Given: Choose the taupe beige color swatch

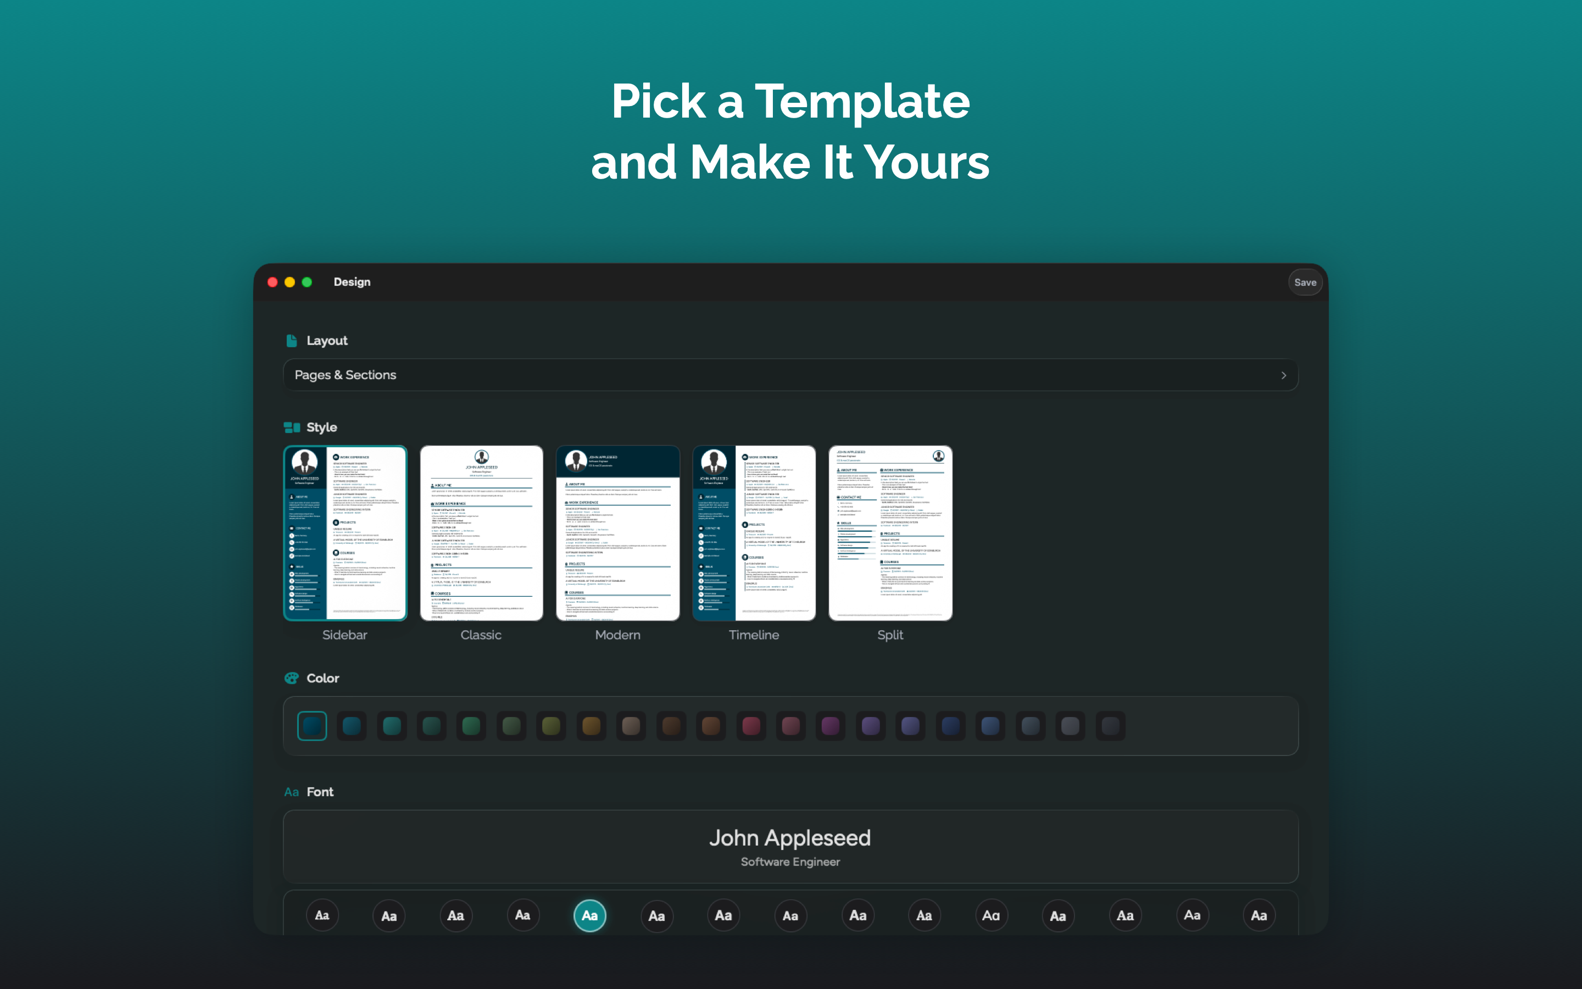Looking at the screenshot, I should pyautogui.click(x=632, y=726).
